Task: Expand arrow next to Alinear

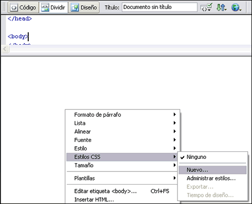Action: tap(174, 131)
